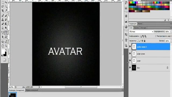Select the Pen tool

pos(3,33)
